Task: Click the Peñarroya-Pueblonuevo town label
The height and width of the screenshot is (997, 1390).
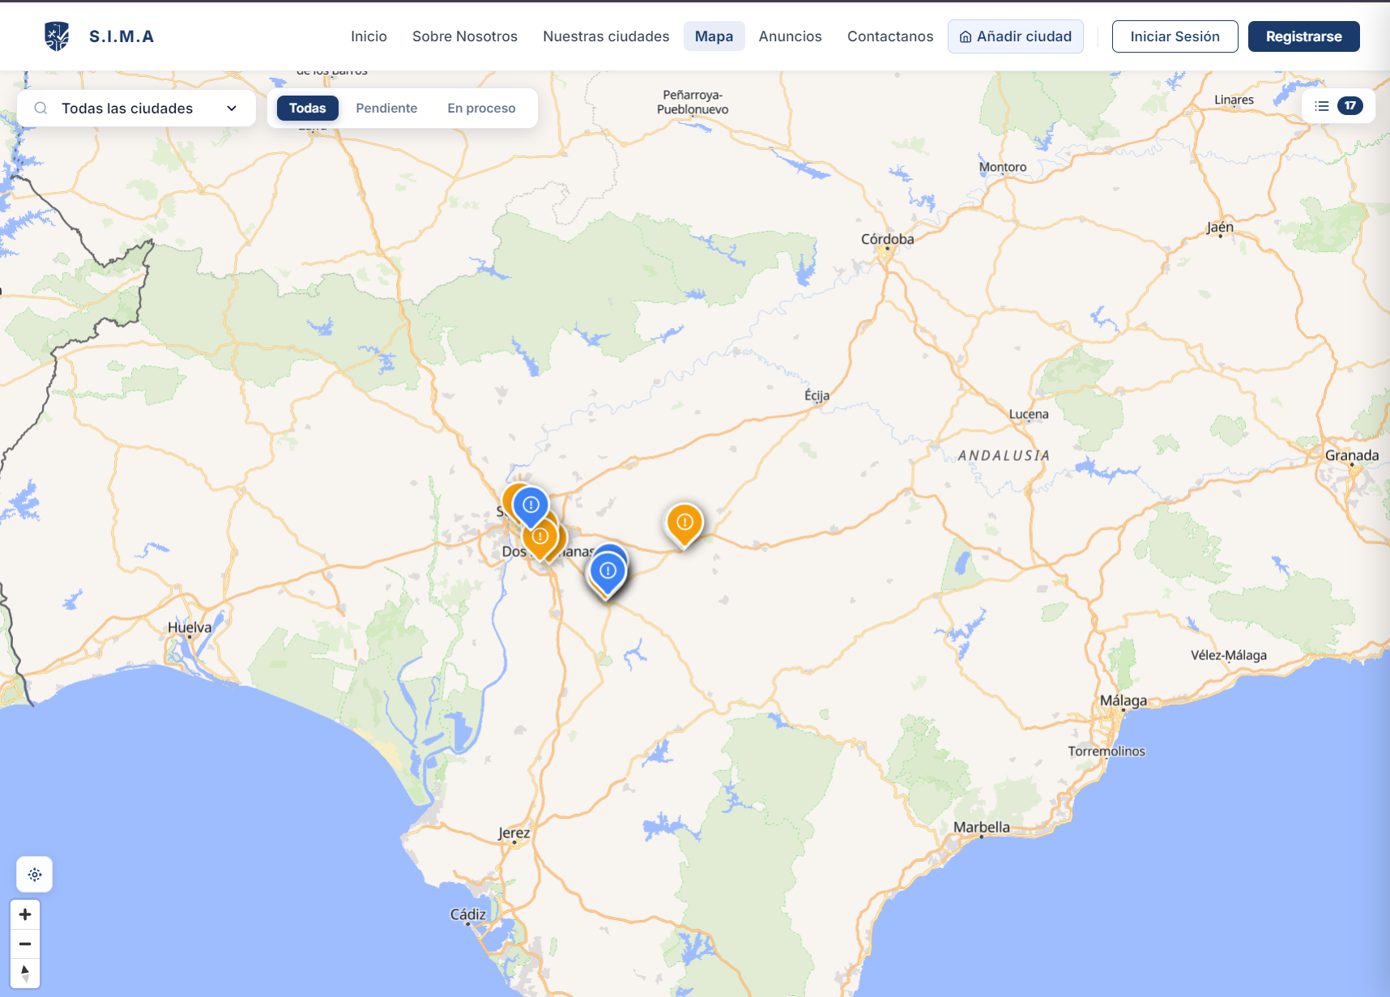Action: coord(693,103)
